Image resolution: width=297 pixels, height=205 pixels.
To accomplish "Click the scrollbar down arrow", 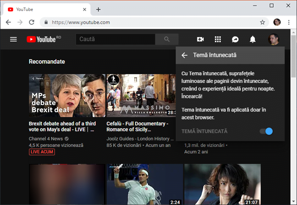I will pyautogui.click(x=294, y=202).
